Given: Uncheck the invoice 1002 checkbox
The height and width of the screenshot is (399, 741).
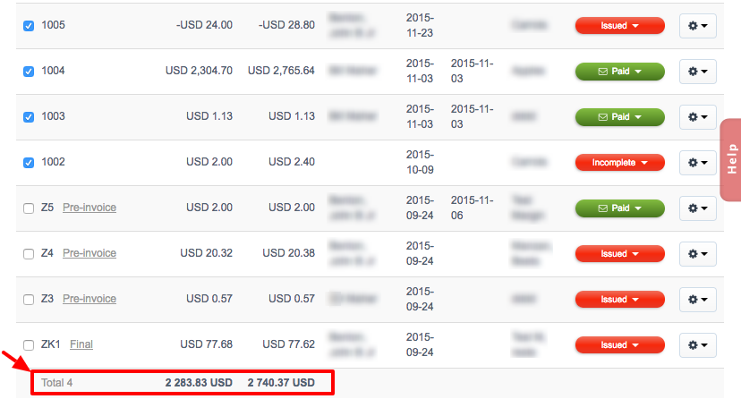Looking at the screenshot, I should coord(29,163).
